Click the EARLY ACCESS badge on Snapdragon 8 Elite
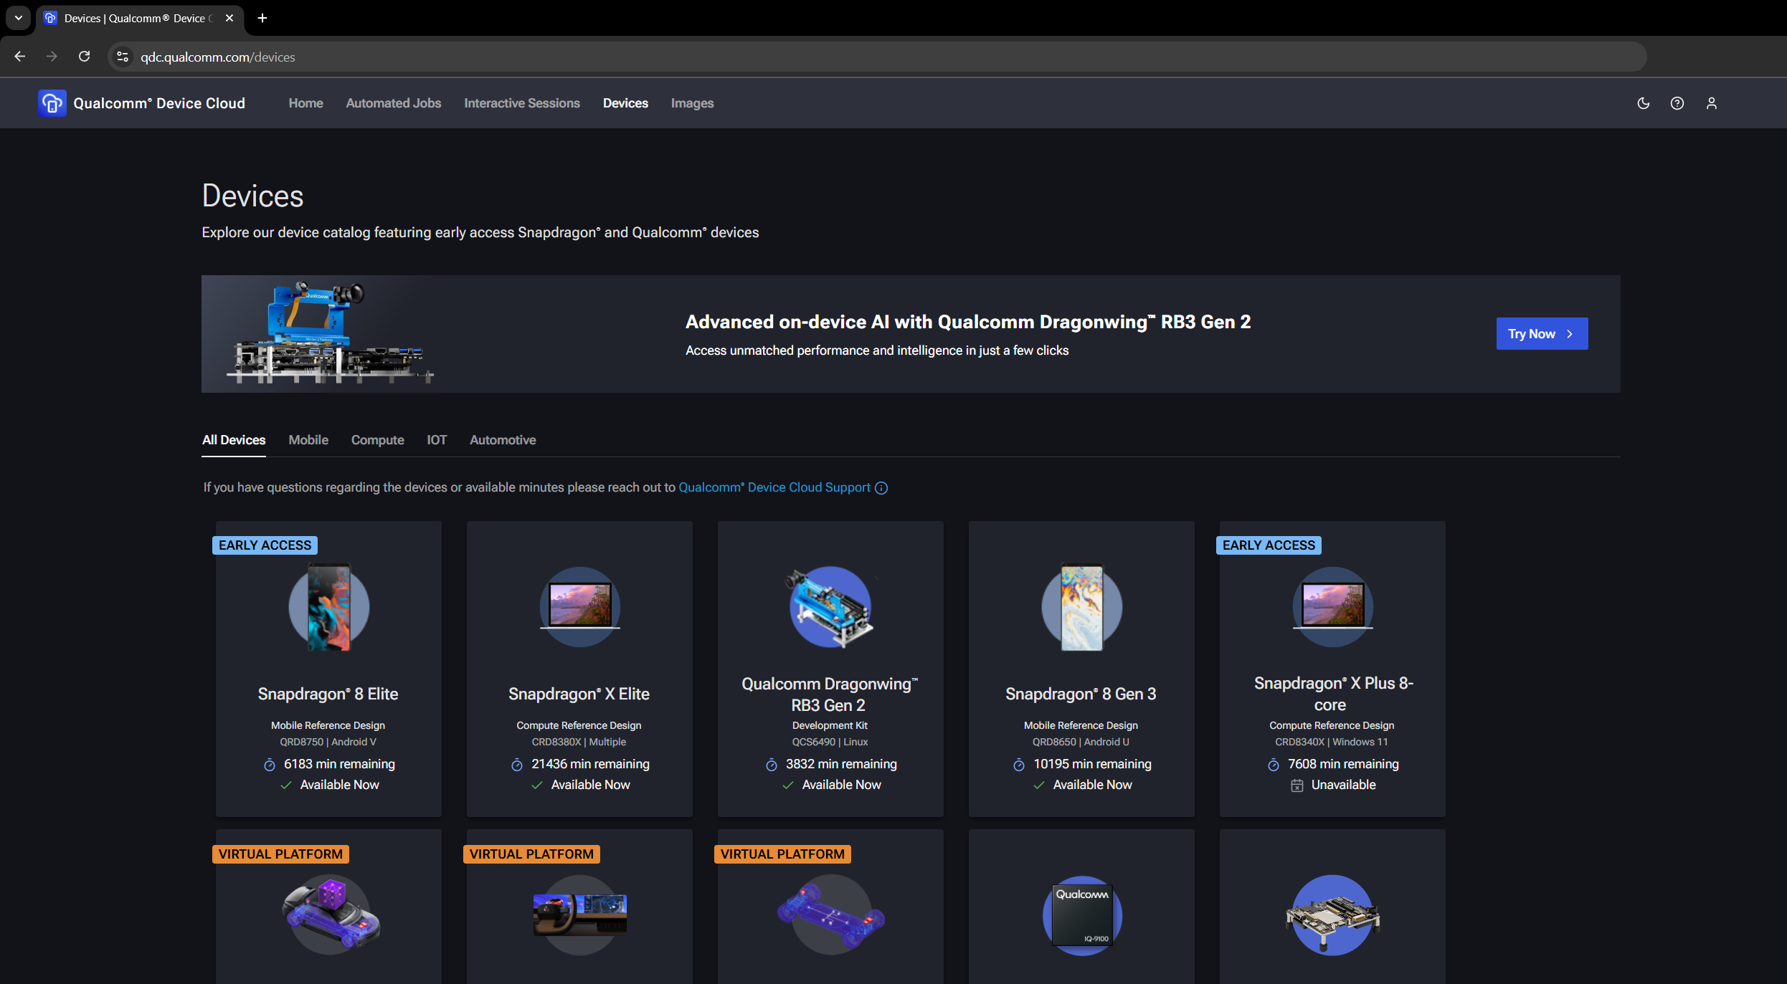 (265, 545)
